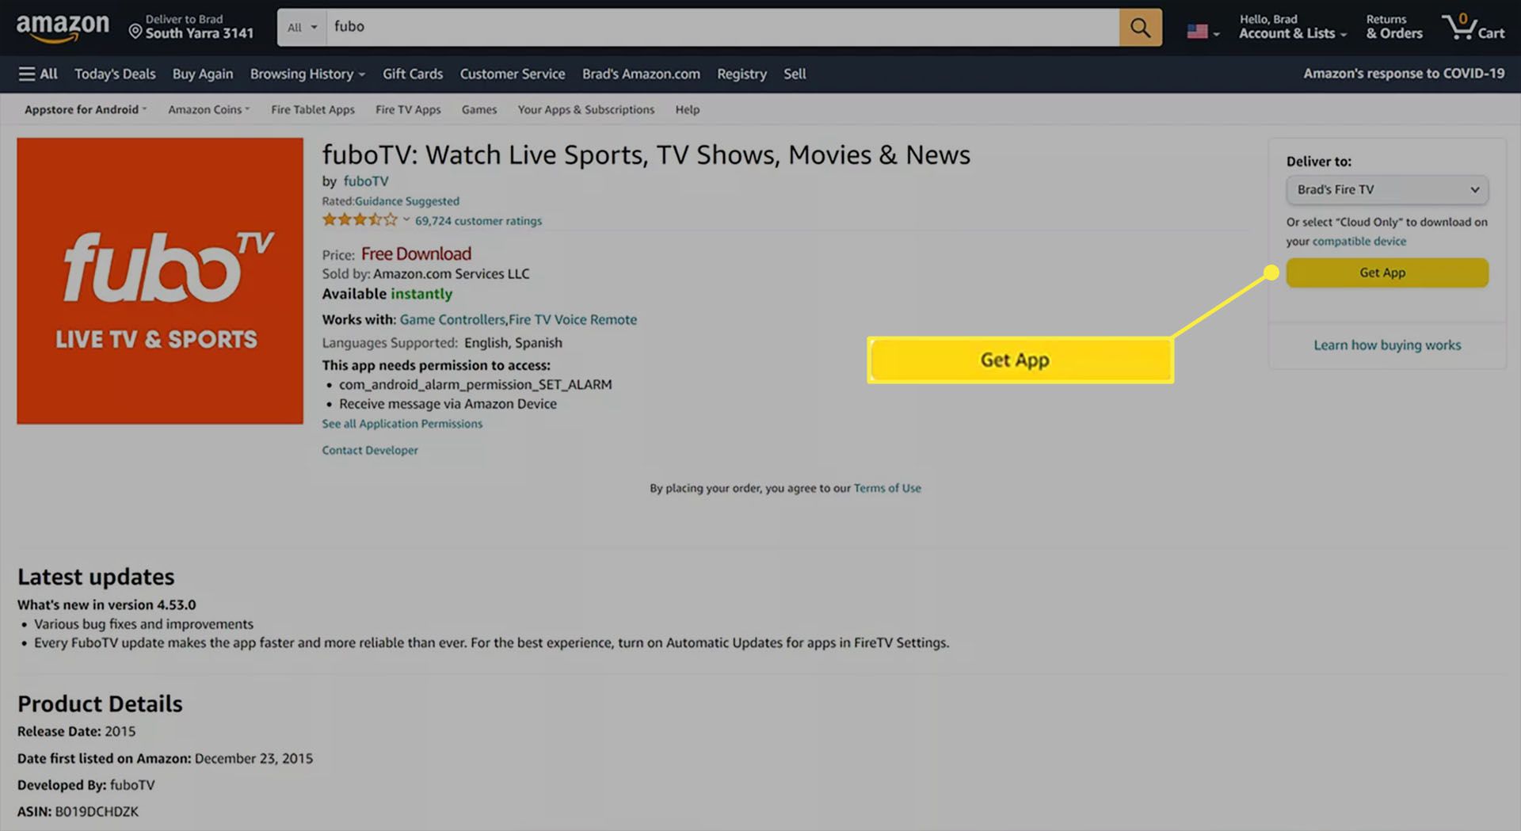Open Gift Cards page
Image resolution: width=1521 pixels, height=831 pixels.
(x=413, y=74)
